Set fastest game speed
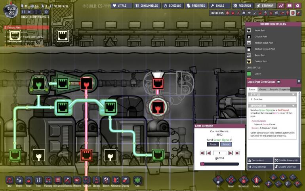Image resolution: width=305 pixels, height=191 pixels. pos(39,12)
